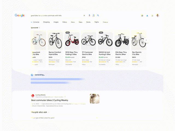Click the star rating under the P7 Commuter
The height and width of the screenshot is (131, 175).
86,62
